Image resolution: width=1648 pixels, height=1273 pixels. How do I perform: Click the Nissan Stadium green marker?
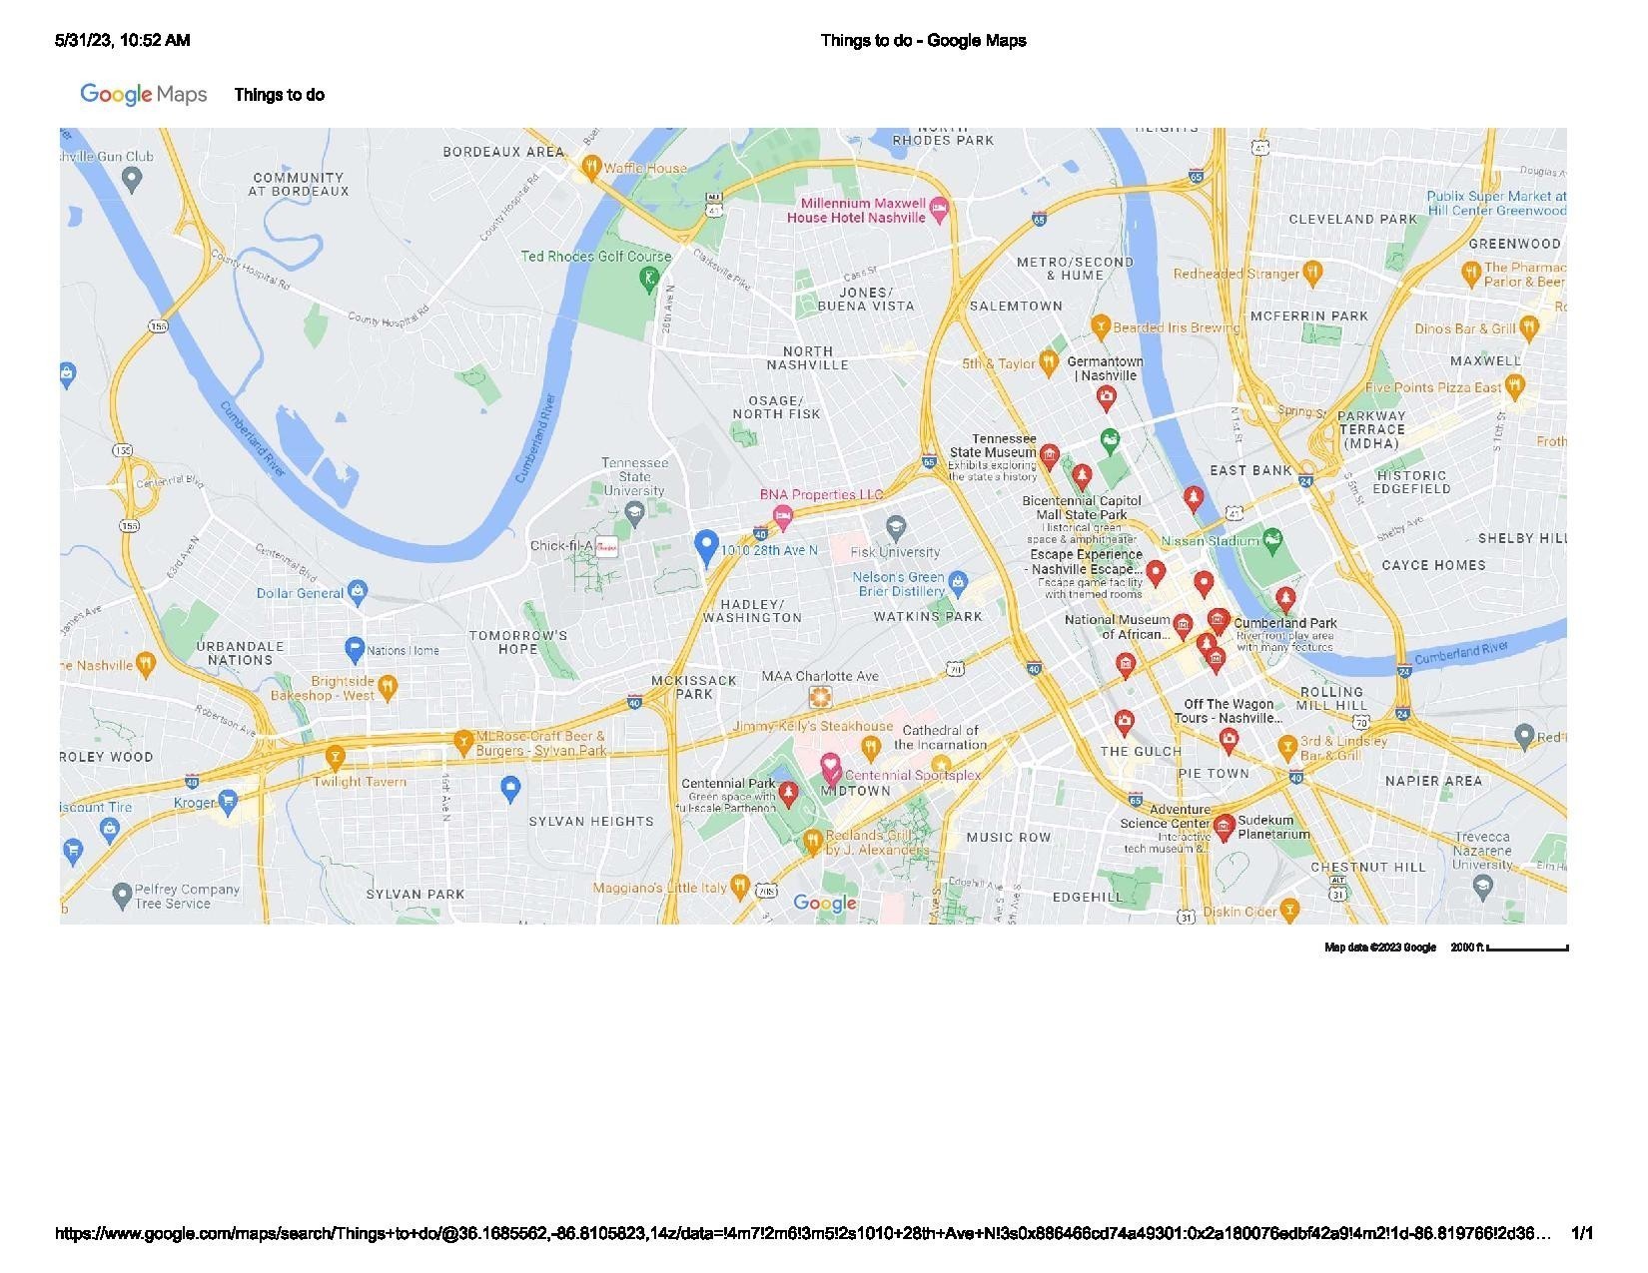pyautogui.click(x=1271, y=540)
